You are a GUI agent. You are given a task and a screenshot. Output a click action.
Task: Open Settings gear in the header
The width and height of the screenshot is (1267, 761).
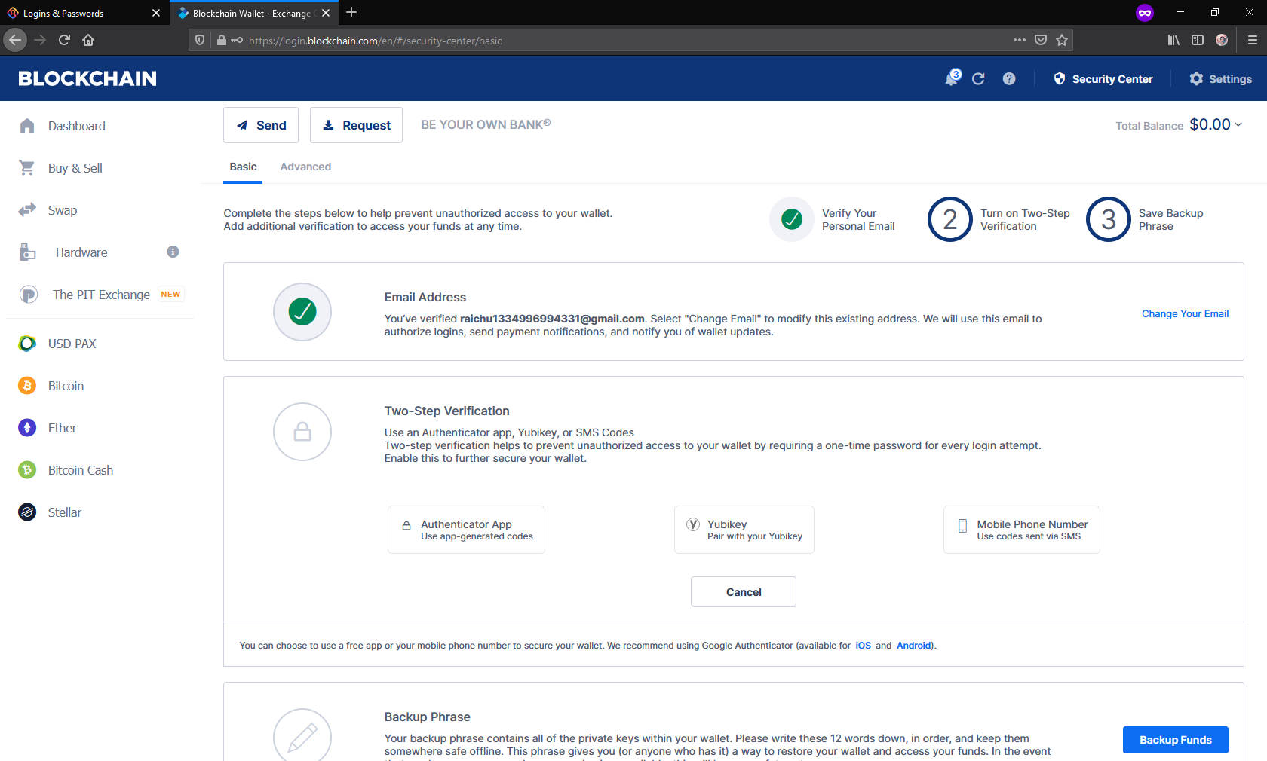pyautogui.click(x=1220, y=79)
